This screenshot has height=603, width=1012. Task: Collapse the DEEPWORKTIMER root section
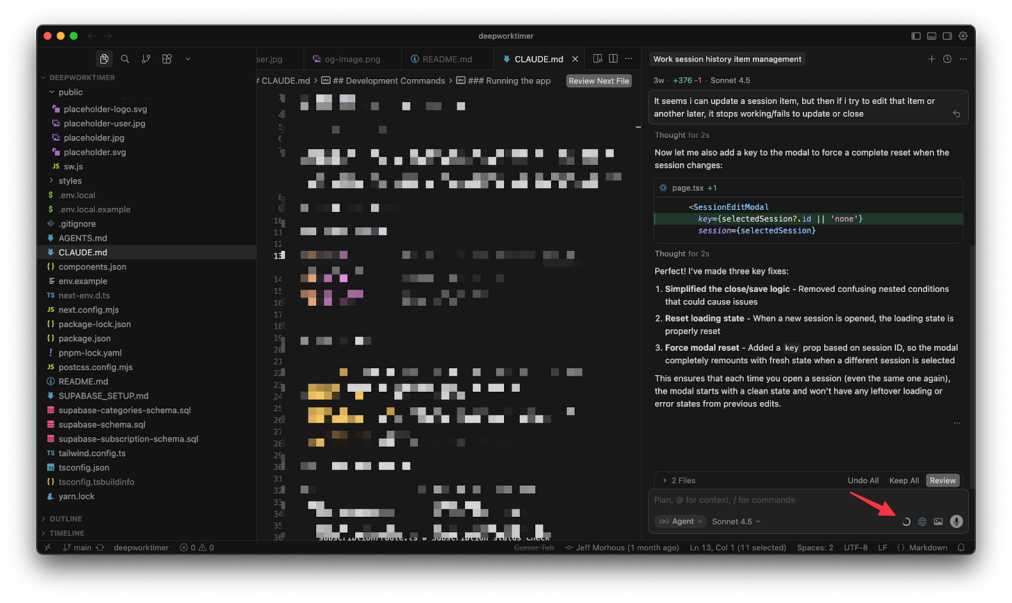click(x=82, y=78)
